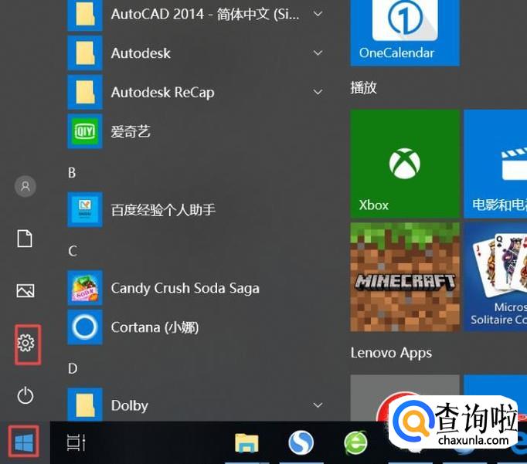Click the Power button icon
The height and width of the screenshot is (464, 527).
pos(25,395)
